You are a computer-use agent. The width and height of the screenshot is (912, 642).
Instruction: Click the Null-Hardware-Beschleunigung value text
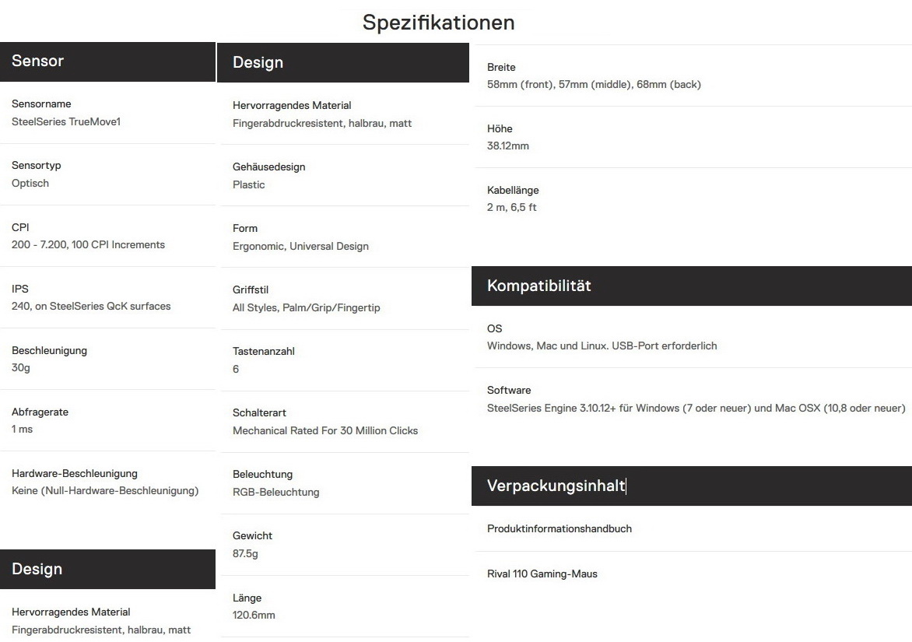(105, 490)
